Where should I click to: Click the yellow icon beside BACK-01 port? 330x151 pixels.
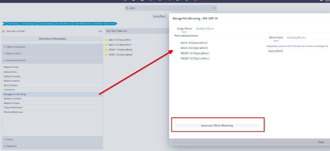point(106,40)
